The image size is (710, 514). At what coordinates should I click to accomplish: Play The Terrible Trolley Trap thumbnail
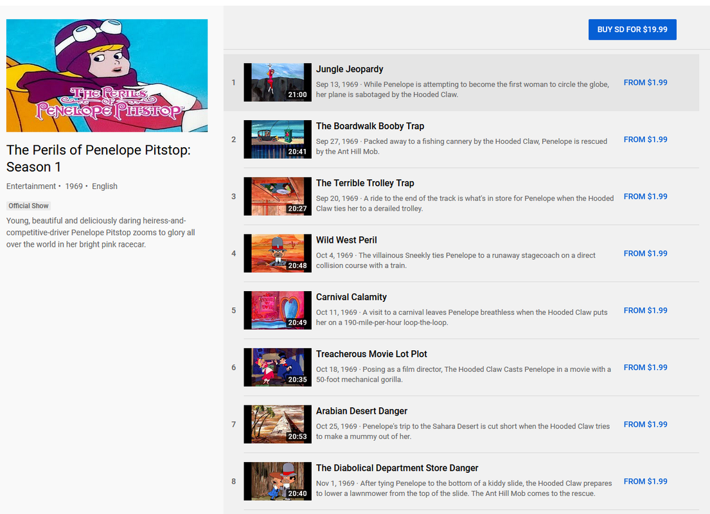coord(278,197)
